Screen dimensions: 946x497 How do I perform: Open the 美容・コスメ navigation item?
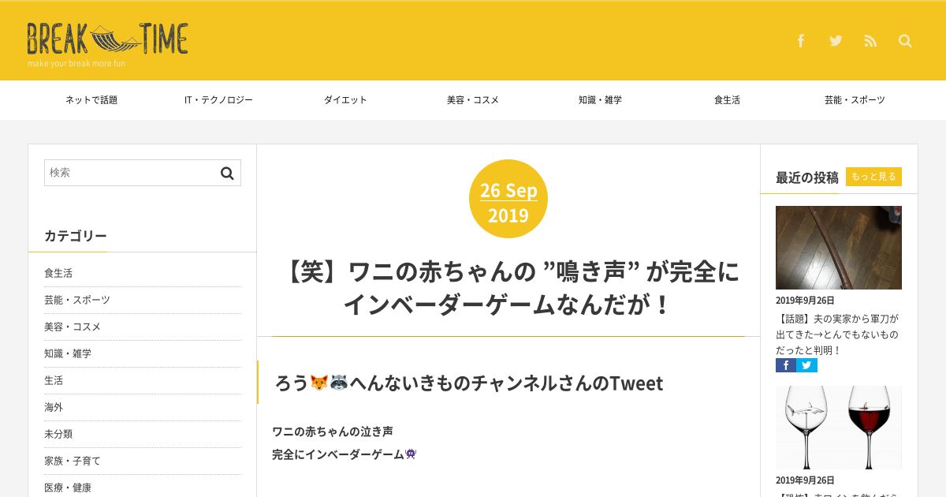click(473, 100)
